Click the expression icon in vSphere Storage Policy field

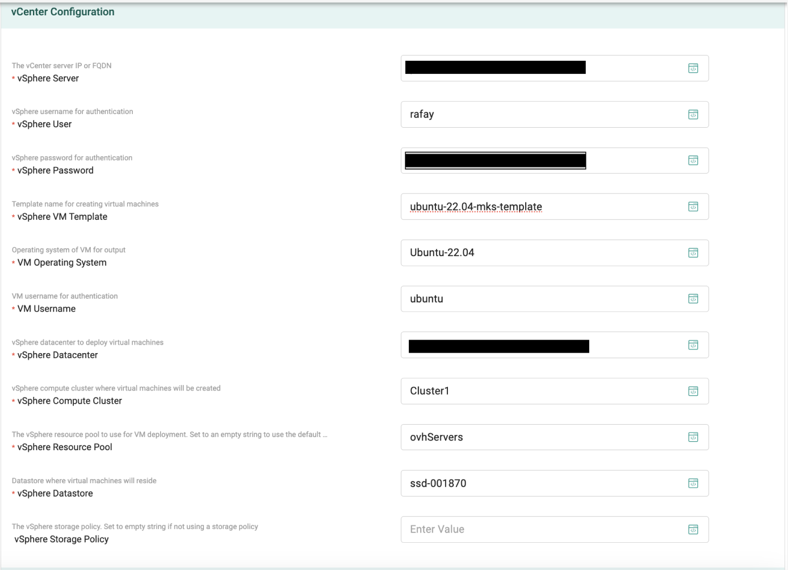[693, 530]
